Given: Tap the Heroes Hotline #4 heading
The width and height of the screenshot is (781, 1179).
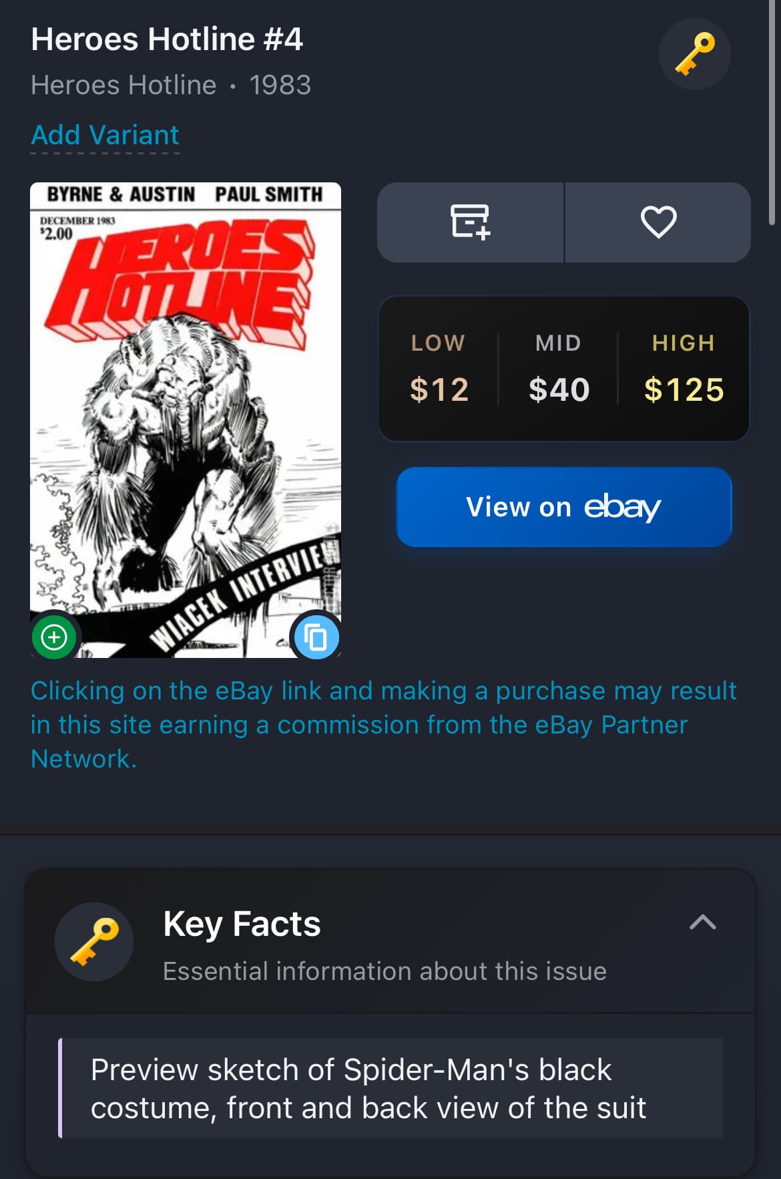Looking at the screenshot, I should click(x=167, y=39).
